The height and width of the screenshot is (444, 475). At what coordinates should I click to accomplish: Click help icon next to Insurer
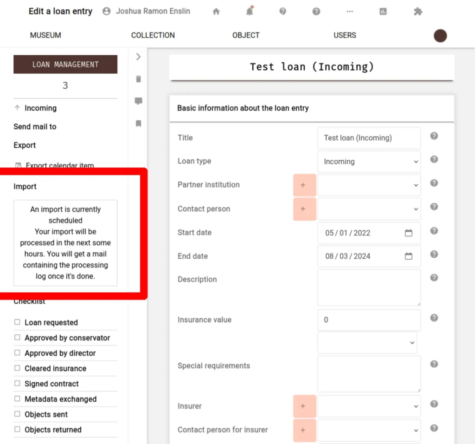tap(434, 404)
